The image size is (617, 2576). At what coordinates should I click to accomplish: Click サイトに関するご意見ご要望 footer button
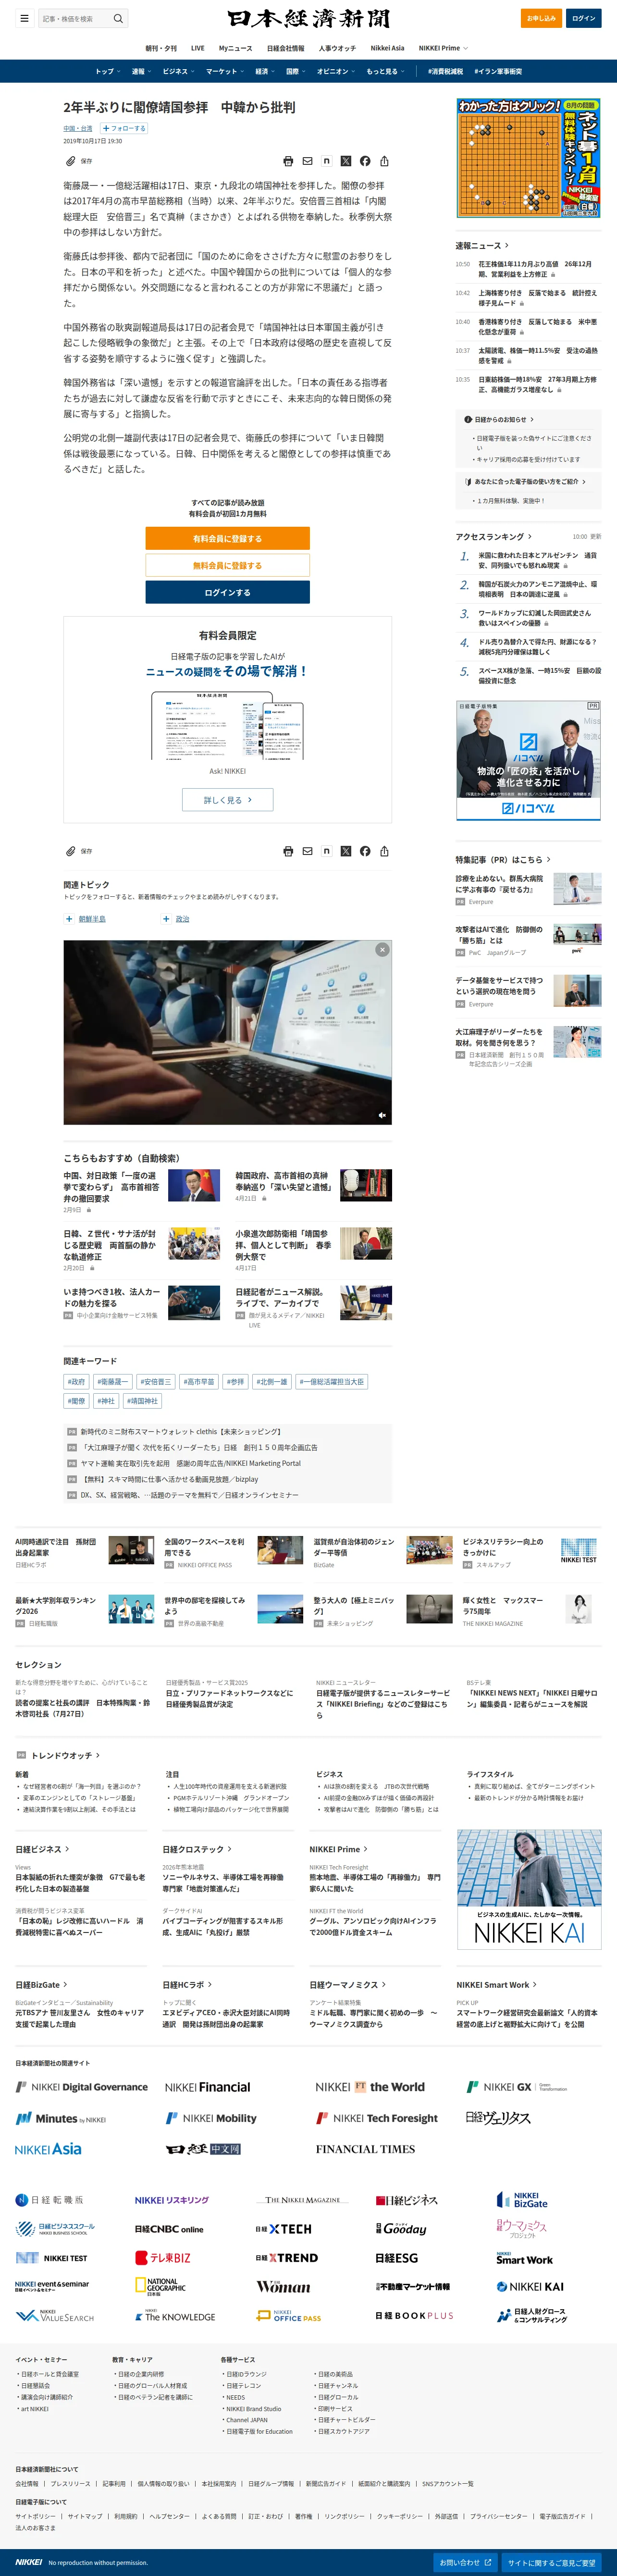click(552, 2563)
